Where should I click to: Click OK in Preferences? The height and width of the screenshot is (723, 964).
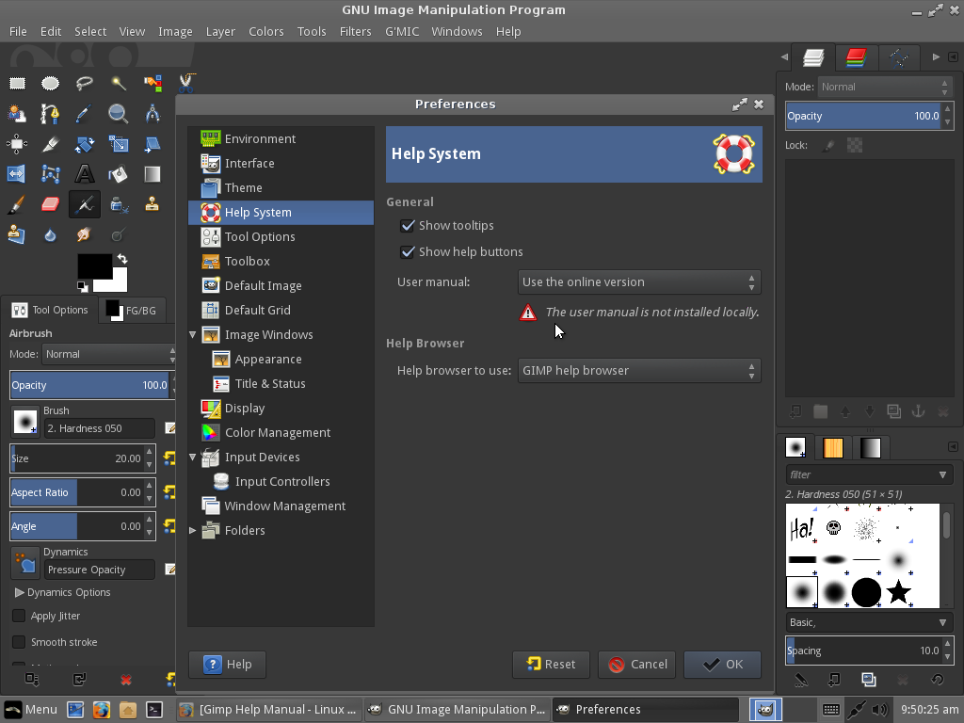click(722, 665)
